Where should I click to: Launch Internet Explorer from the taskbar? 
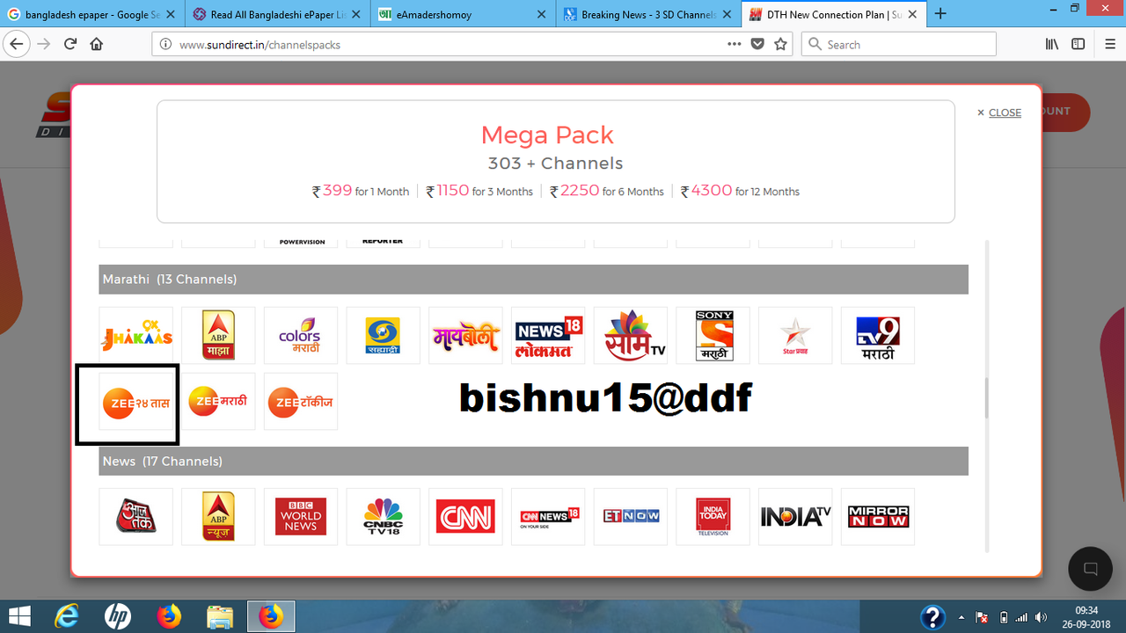[x=67, y=616]
